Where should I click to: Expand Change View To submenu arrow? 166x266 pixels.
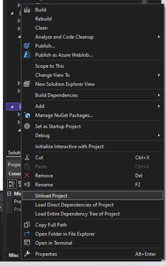click(159, 75)
